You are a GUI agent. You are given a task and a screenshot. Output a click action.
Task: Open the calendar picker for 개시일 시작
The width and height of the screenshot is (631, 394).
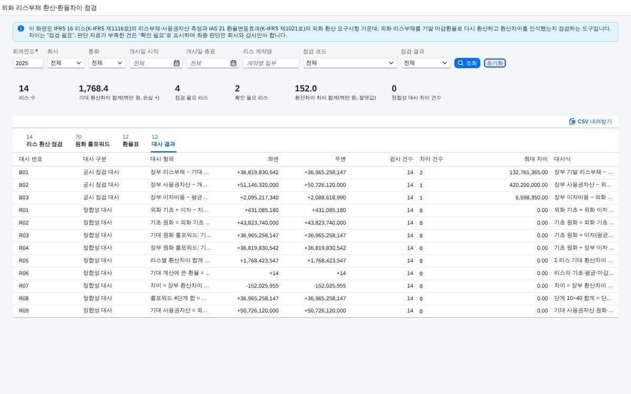[177, 63]
